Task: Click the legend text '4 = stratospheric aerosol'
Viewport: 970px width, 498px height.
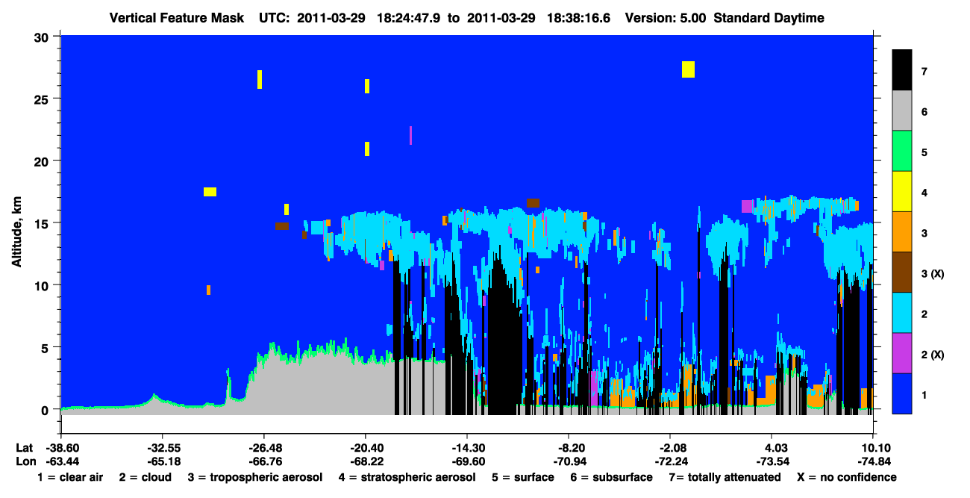Action: (407, 477)
